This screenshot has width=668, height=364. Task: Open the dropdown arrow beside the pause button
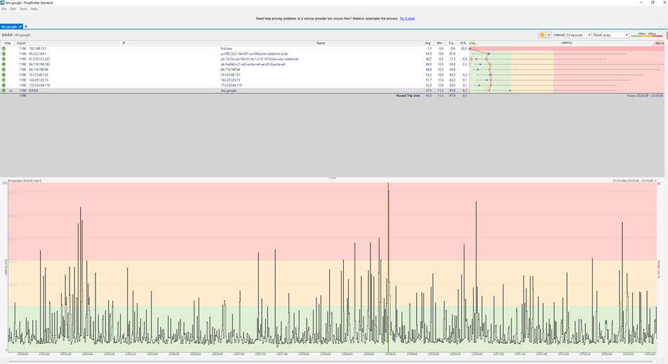[549, 35]
